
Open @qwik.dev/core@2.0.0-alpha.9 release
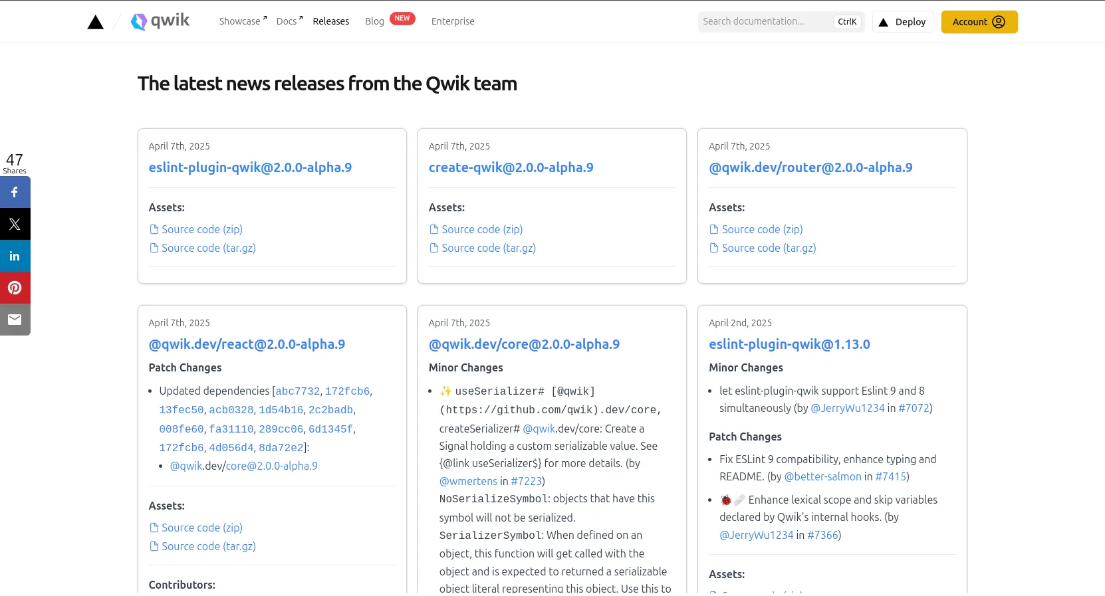click(524, 344)
